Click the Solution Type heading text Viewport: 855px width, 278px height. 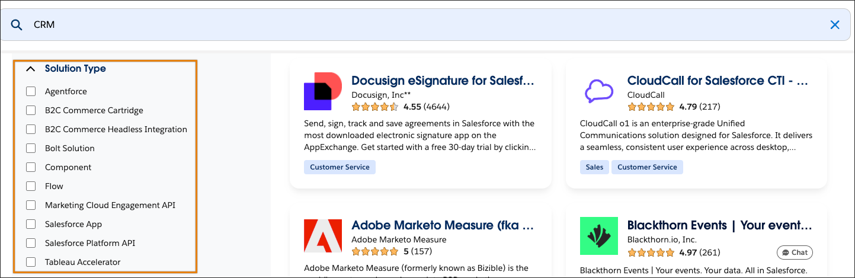(x=75, y=69)
